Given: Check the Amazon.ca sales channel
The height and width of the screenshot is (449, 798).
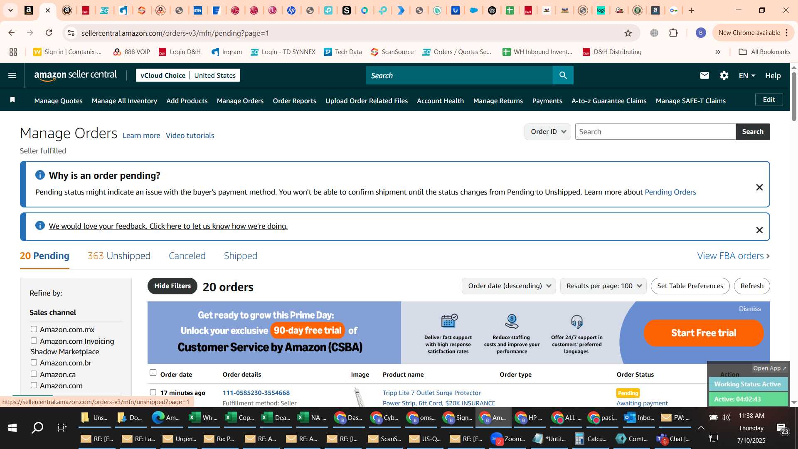Looking at the screenshot, I should 34,374.
